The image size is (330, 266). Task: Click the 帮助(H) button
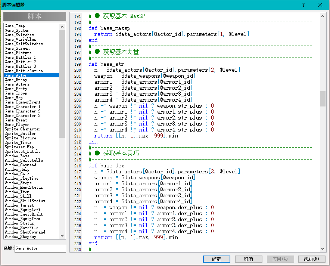point(311,259)
